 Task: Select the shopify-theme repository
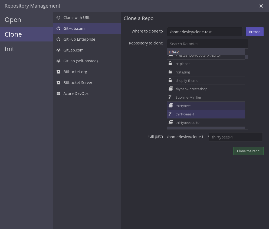206,80
